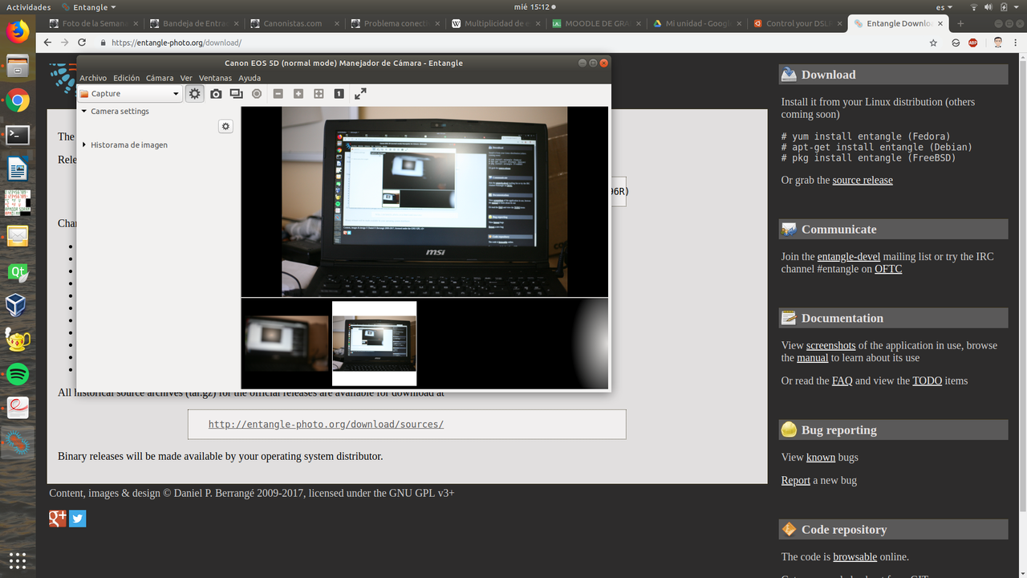Launch Spotify from the dock
Screen dimensions: 1027x578
(x=18, y=373)
